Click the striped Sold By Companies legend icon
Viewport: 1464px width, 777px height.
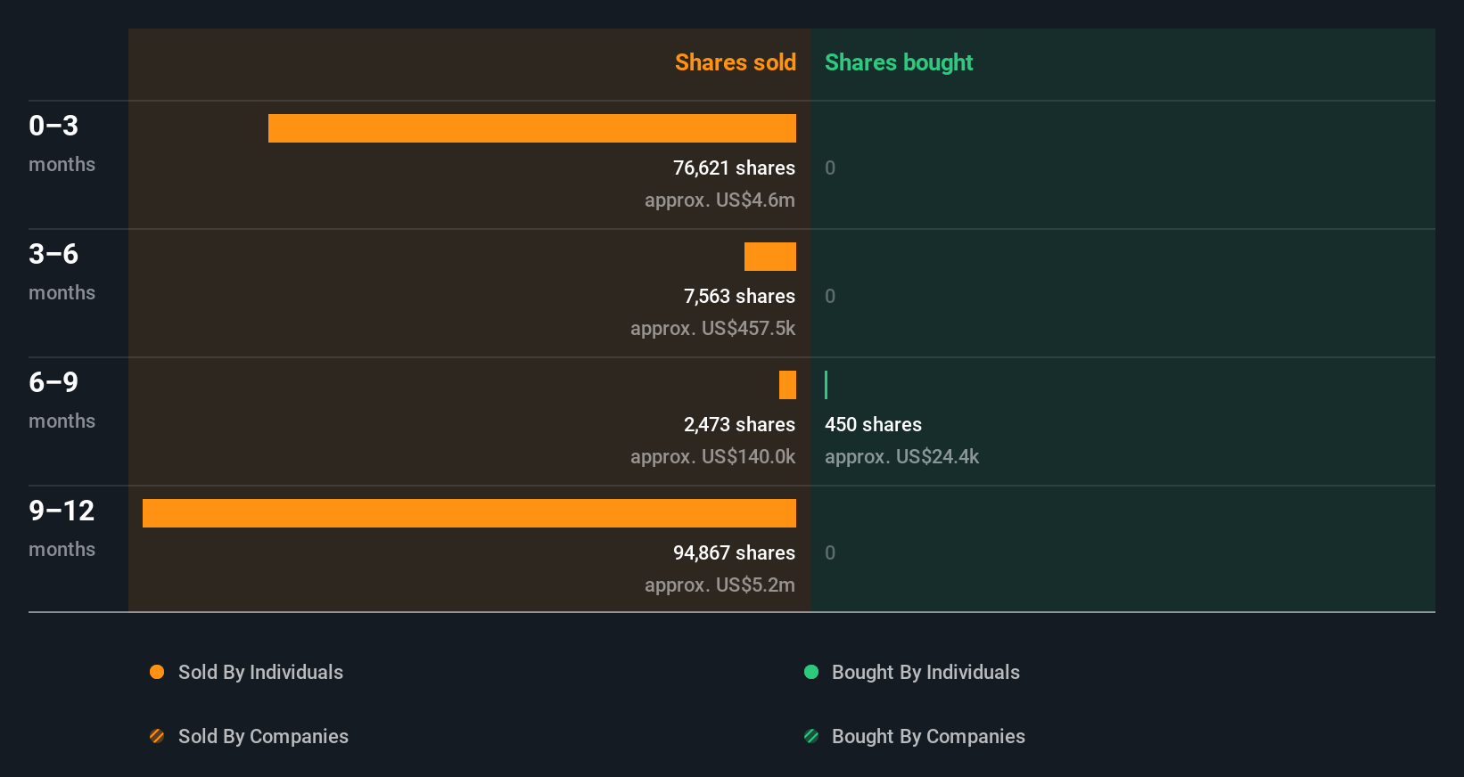[157, 736]
